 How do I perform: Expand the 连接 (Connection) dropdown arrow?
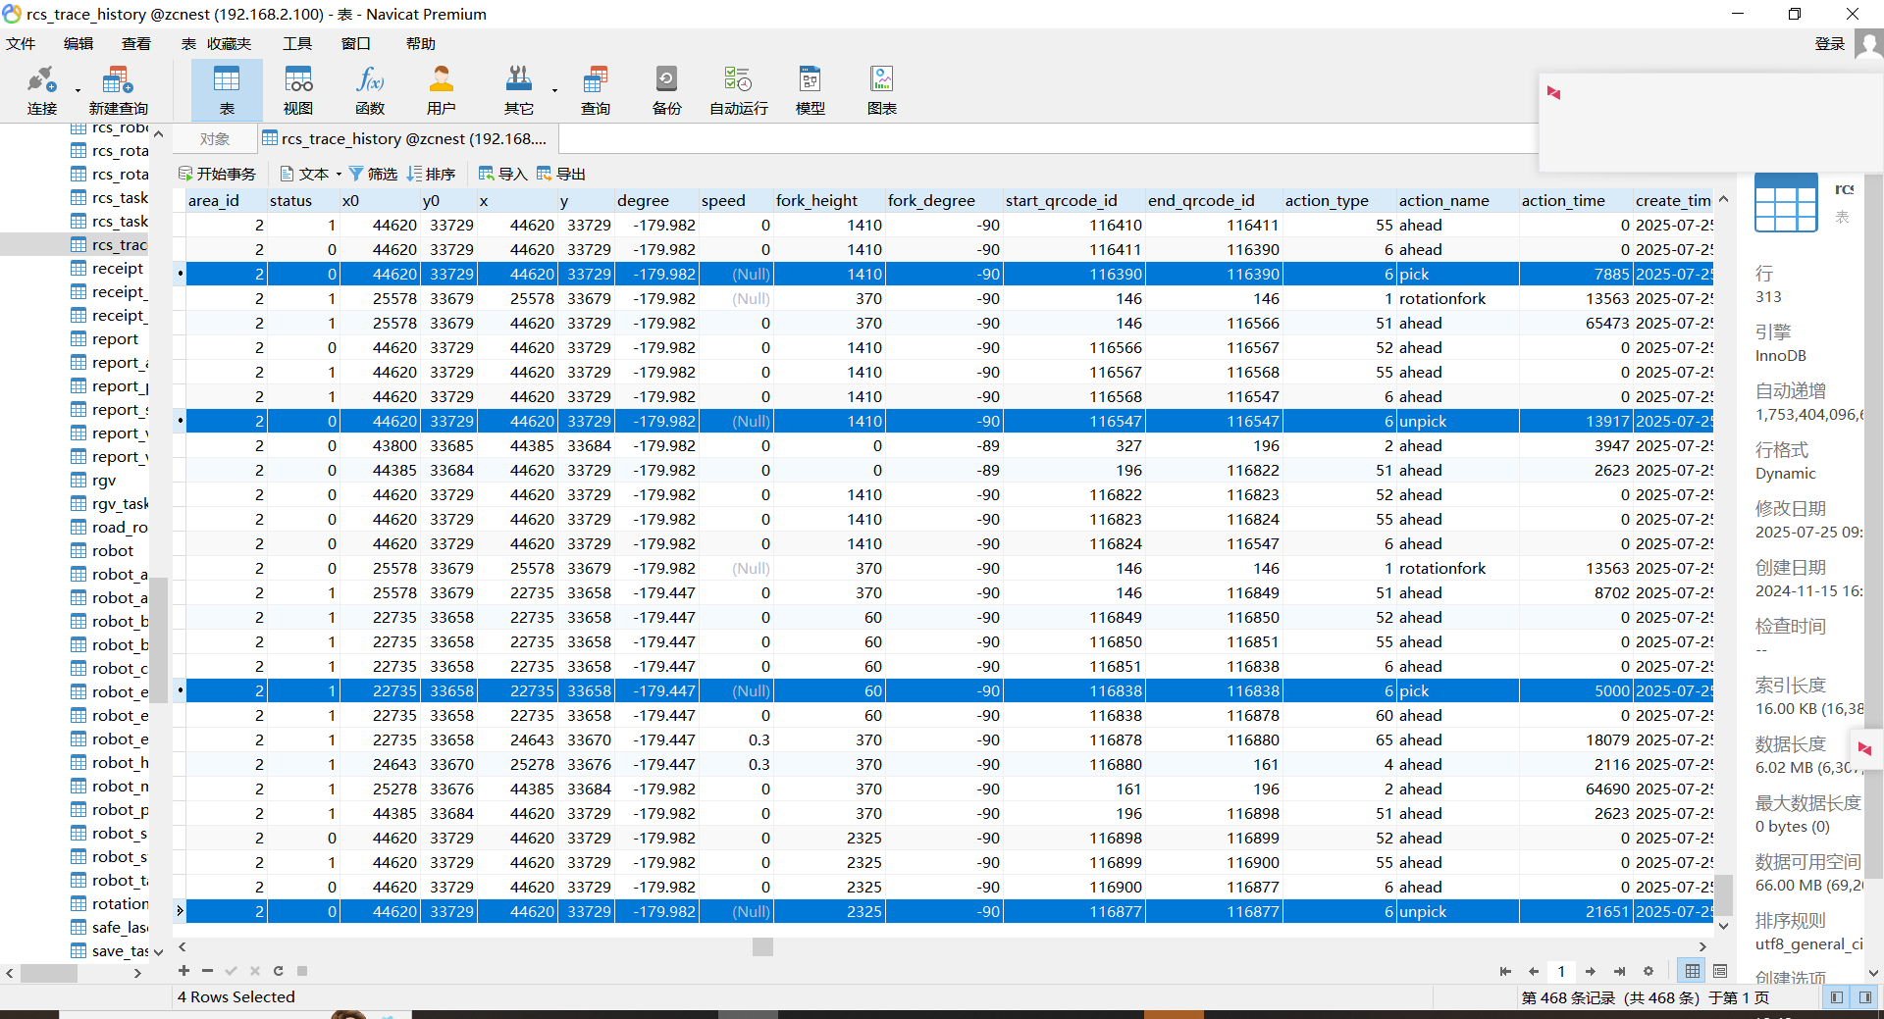[78, 91]
